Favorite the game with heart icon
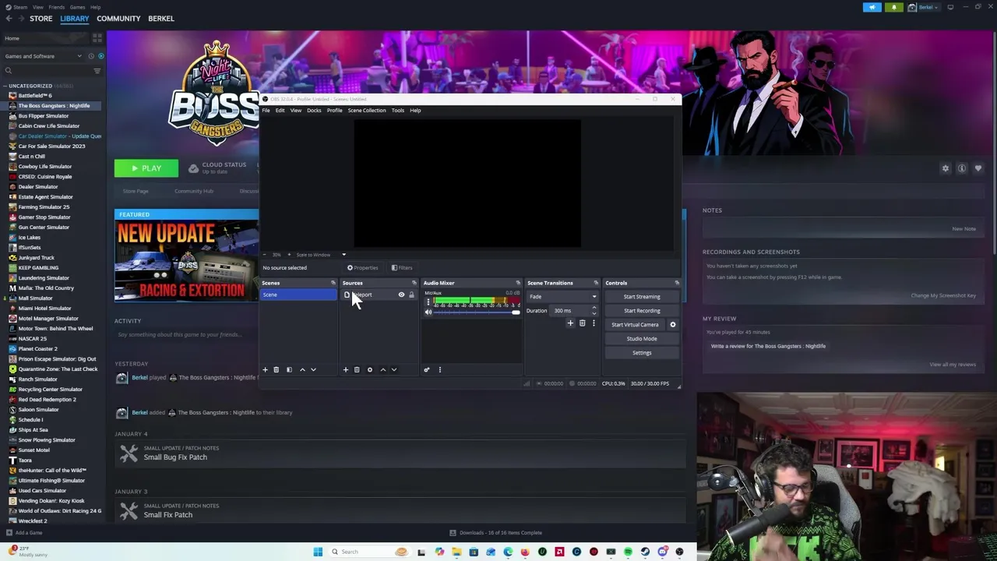The width and height of the screenshot is (997, 561). point(978,168)
